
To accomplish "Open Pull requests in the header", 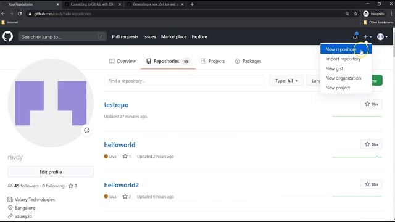I will (125, 37).
